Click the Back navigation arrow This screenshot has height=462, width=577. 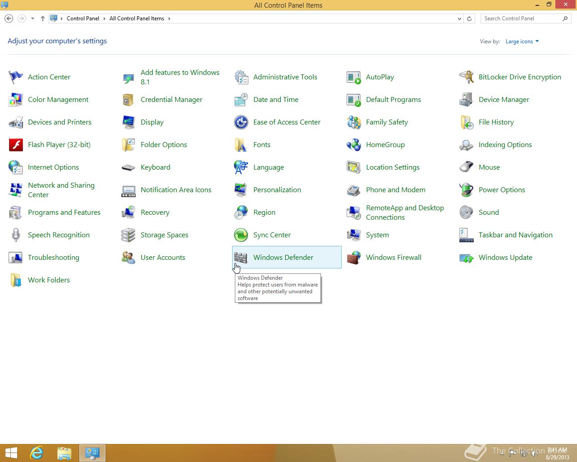tap(9, 18)
